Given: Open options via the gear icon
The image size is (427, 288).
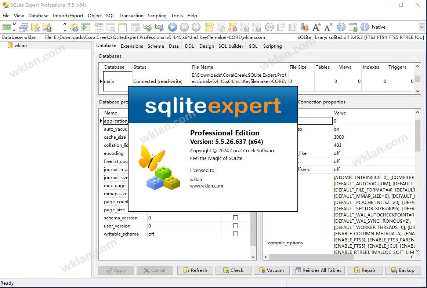Looking at the screenshot, I should [x=269, y=27].
